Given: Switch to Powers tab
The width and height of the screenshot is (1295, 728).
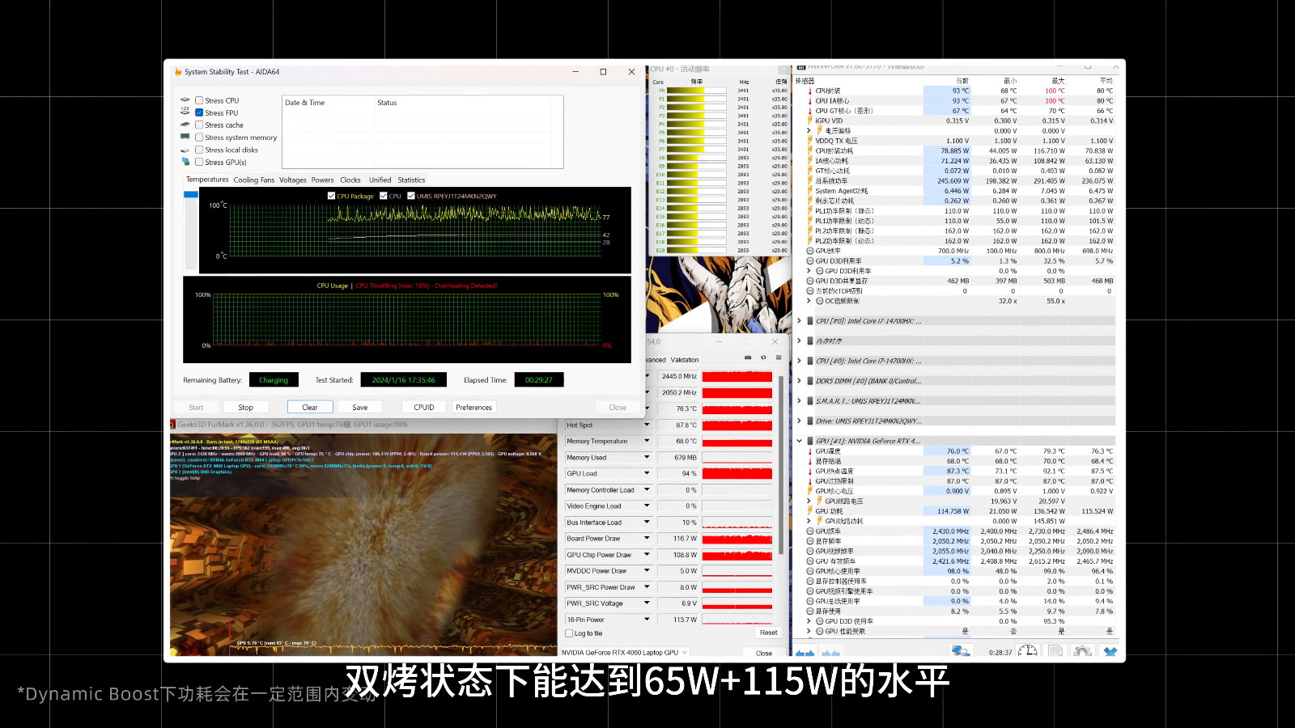Looking at the screenshot, I should 322,180.
